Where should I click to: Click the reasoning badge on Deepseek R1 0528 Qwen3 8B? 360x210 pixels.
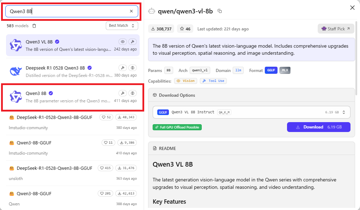[x=133, y=68]
